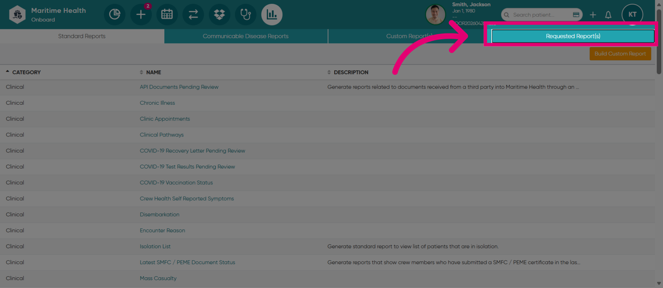
Task: Open the Chronic Illness report
Action: pyautogui.click(x=157, y=103)
